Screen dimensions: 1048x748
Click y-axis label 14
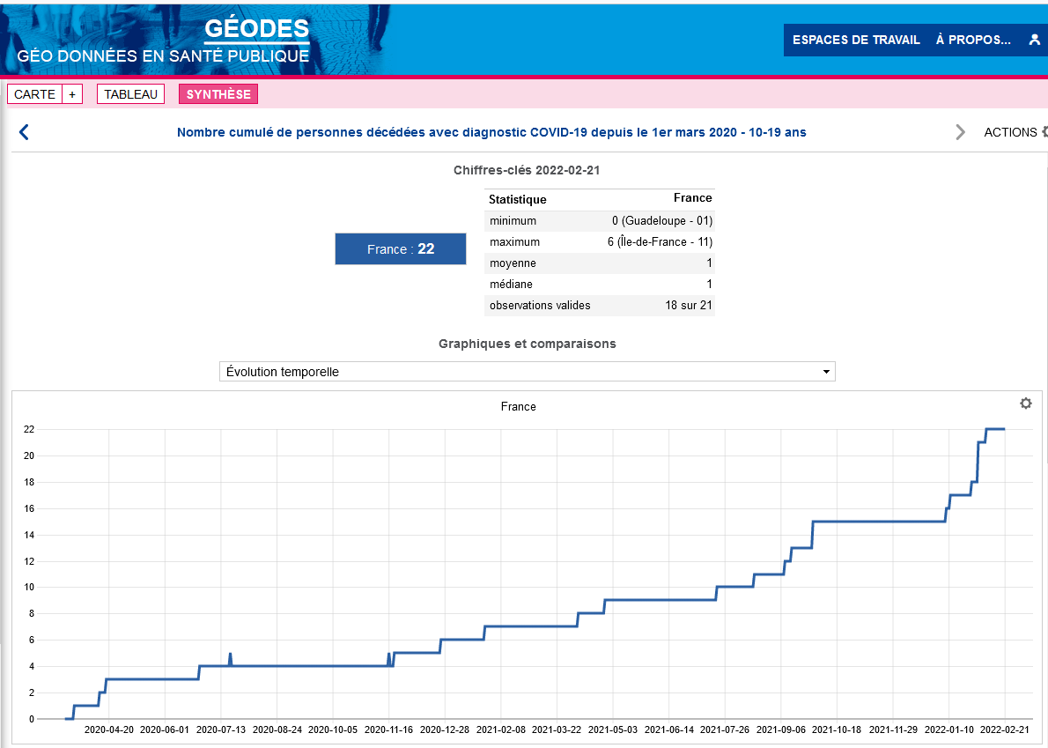coord(29,535)
